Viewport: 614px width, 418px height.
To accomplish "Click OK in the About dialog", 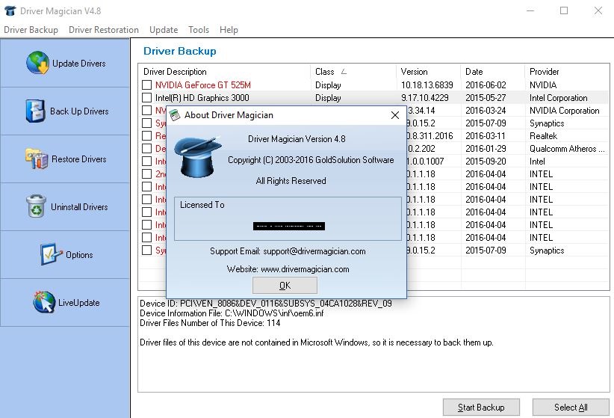I will pos(285,285).
